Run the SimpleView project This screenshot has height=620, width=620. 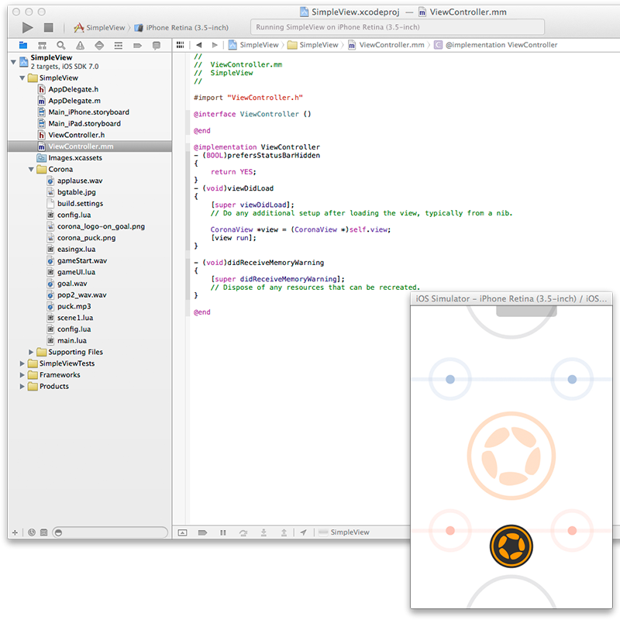pos(26,26)
